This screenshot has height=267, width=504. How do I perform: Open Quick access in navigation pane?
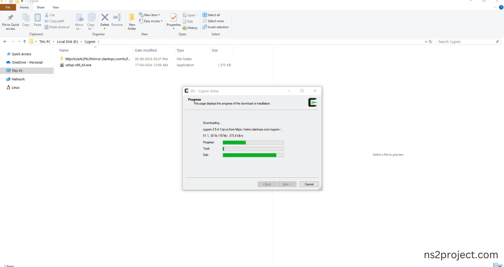(x=21, y=54)
